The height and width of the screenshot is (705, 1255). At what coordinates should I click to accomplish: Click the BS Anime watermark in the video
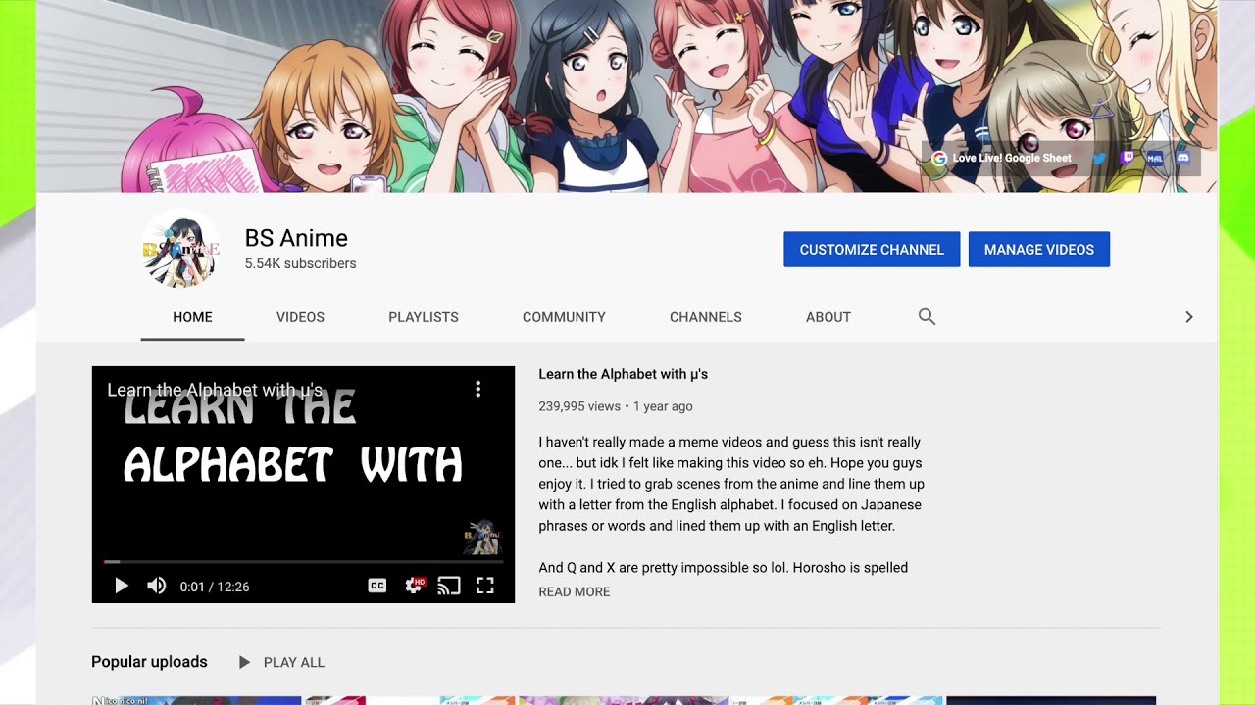(x=481, y=538)
